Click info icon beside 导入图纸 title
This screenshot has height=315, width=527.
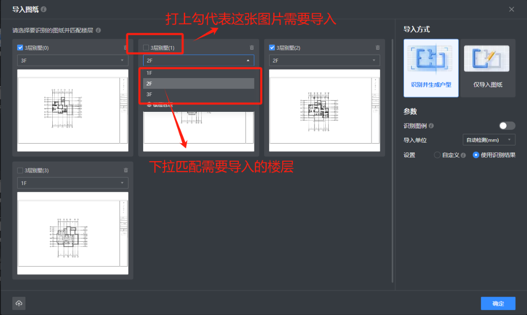[44, 9]
